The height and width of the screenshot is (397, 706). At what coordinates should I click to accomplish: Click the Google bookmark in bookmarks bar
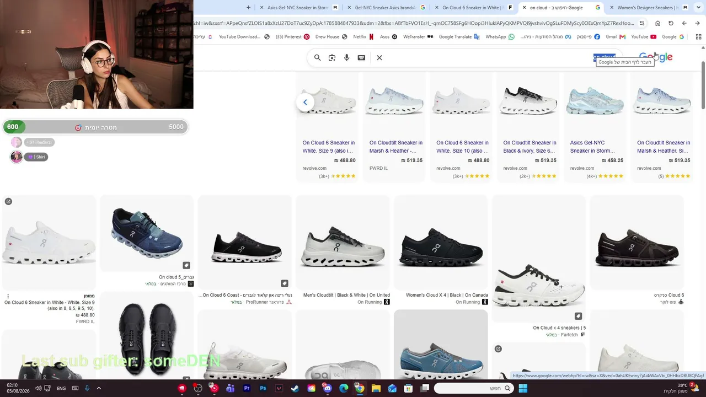673,37
